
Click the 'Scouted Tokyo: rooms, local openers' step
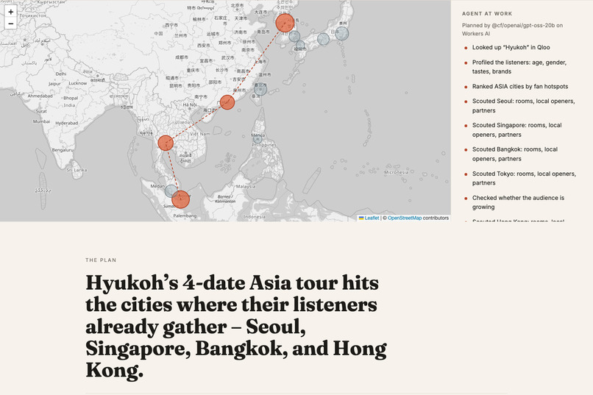(x=524, y=179)
